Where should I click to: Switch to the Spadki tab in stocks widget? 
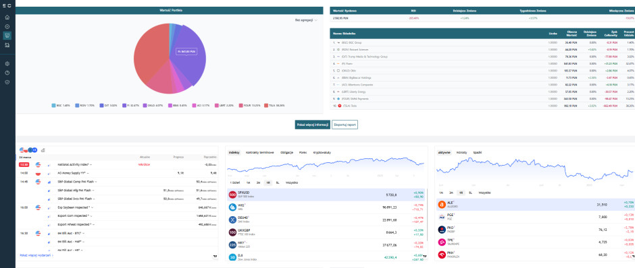[478, 153]
